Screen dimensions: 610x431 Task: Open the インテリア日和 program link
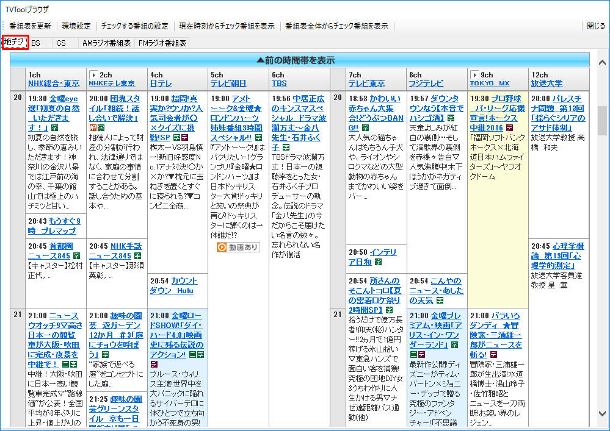[372, 257]
